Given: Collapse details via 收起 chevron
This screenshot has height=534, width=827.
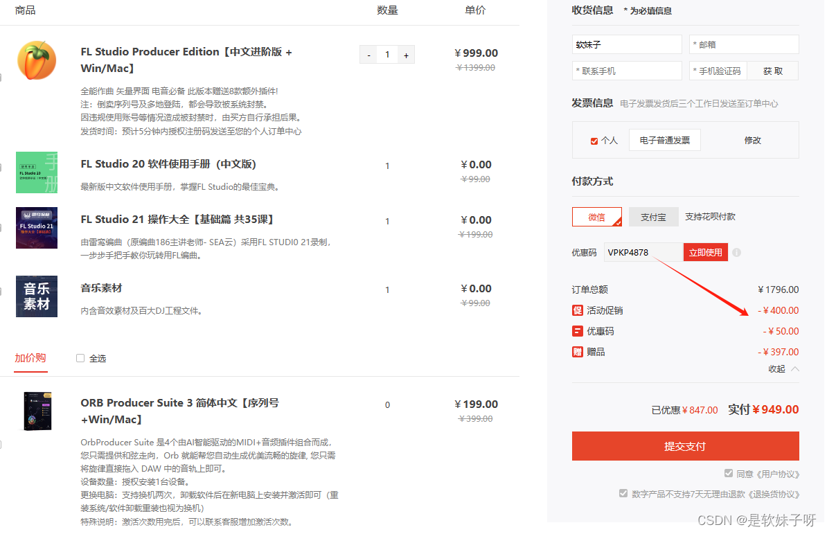Looking at the screenshot, I should tap(795, 369).
